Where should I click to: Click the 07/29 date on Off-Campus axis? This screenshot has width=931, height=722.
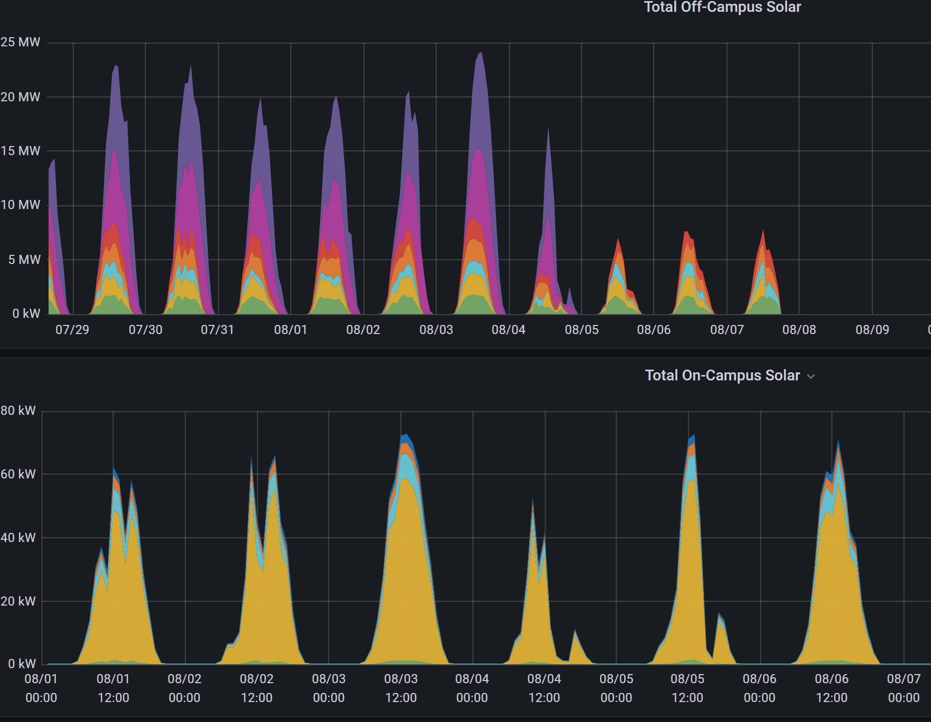[72, 330]
